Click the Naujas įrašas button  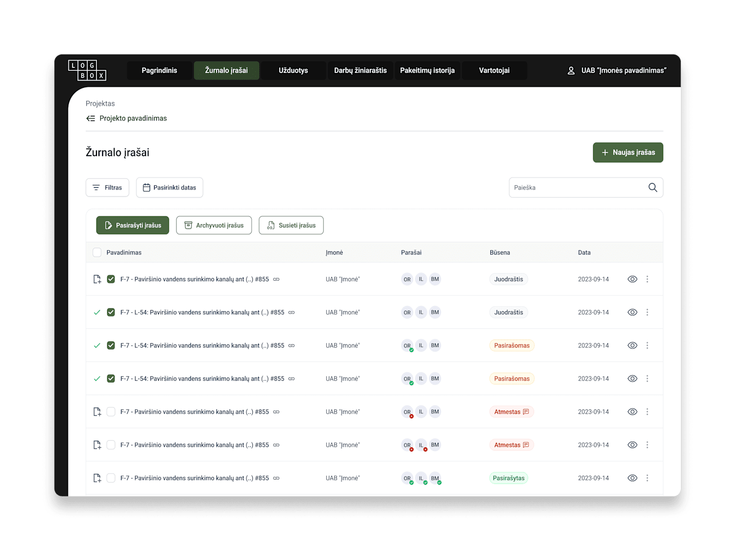coord(628,153)
